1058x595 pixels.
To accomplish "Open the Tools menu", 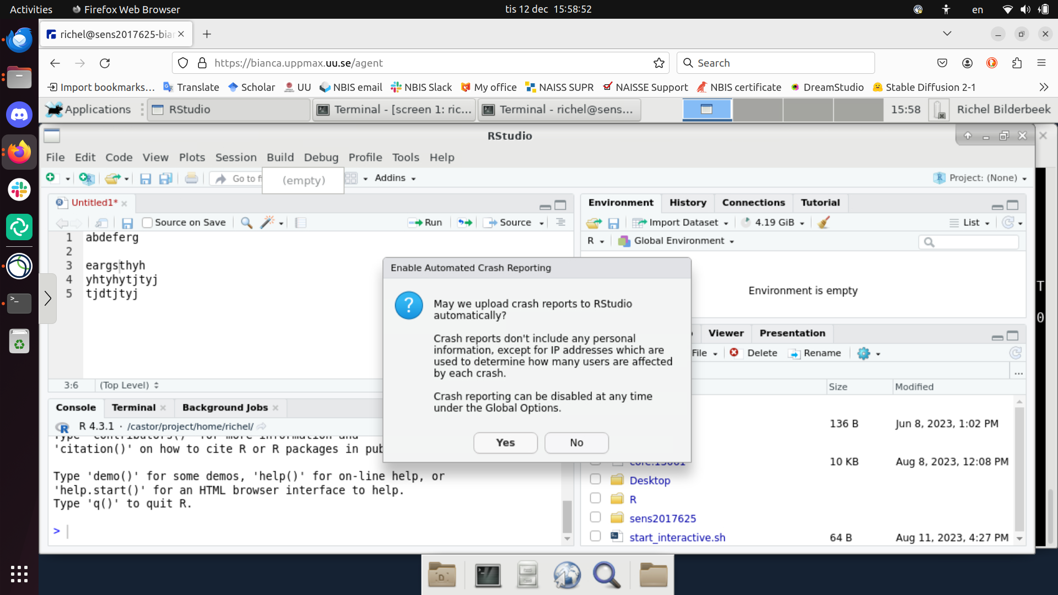I will [x=406, y=157].
